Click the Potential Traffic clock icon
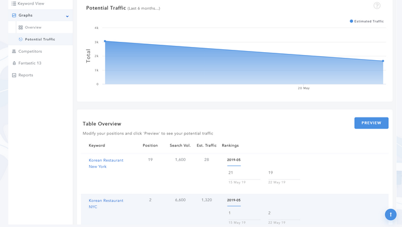Image resolution: width=402 pixels, height=227 pixels. pyautogui.click(x=21, y=39)
